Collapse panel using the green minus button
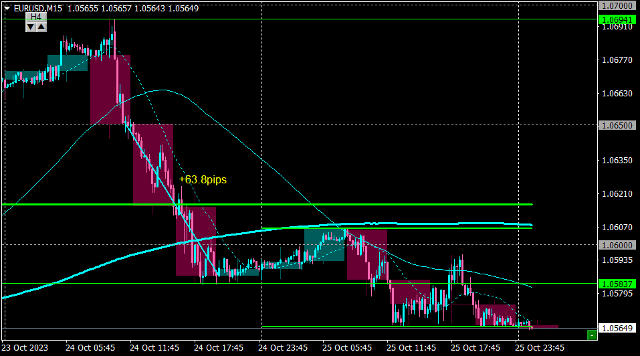The height and width of the screenshot is (356, 640). click(592, 335)
